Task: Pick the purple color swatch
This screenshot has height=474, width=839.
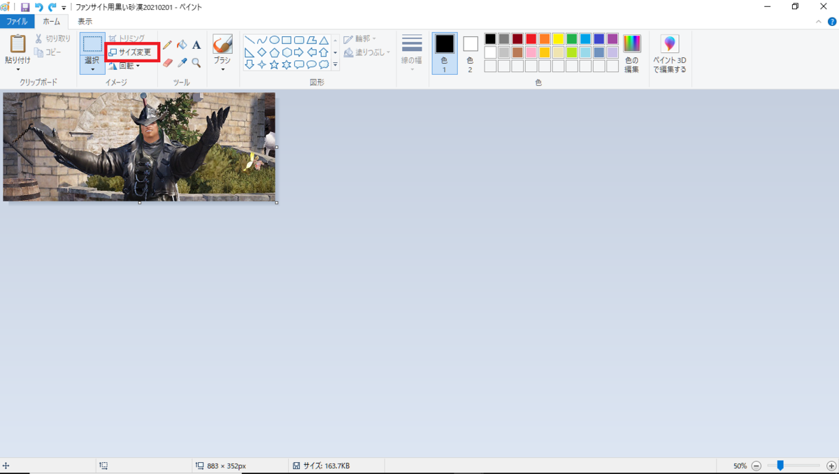Action: (x=612, y=39)
